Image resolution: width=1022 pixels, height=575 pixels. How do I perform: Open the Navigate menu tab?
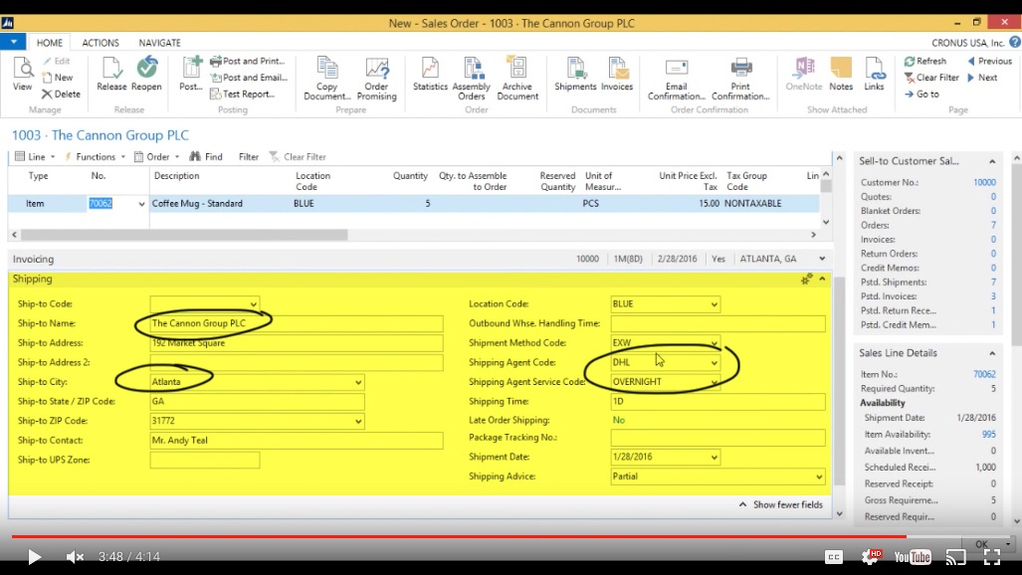[158, 42]
